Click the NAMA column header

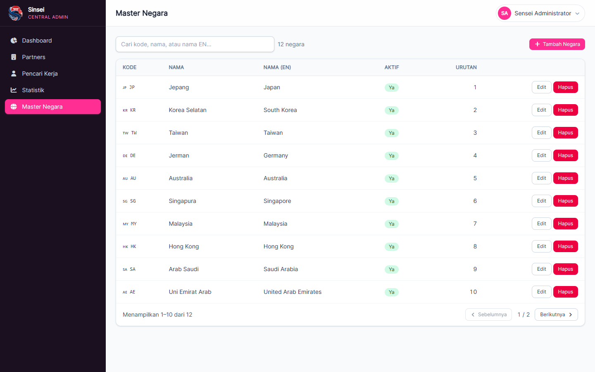176,67
